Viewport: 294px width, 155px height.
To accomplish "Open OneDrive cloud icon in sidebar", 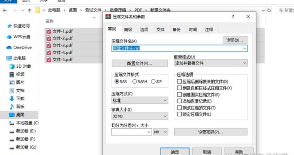I will (9, 48).
